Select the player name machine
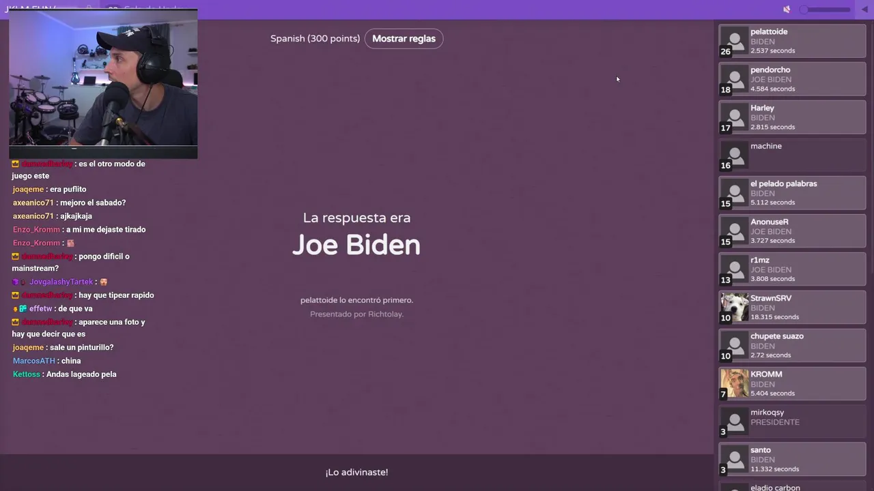This screenshot has height=491, width=874. 766,146
